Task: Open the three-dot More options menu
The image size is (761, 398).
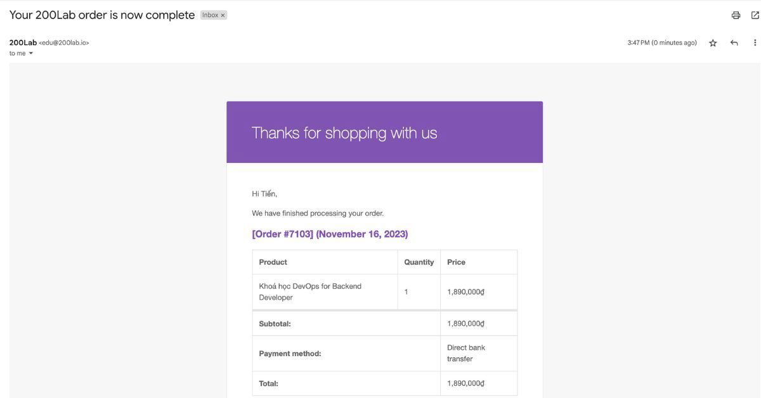Action: [x=755, y=43]
